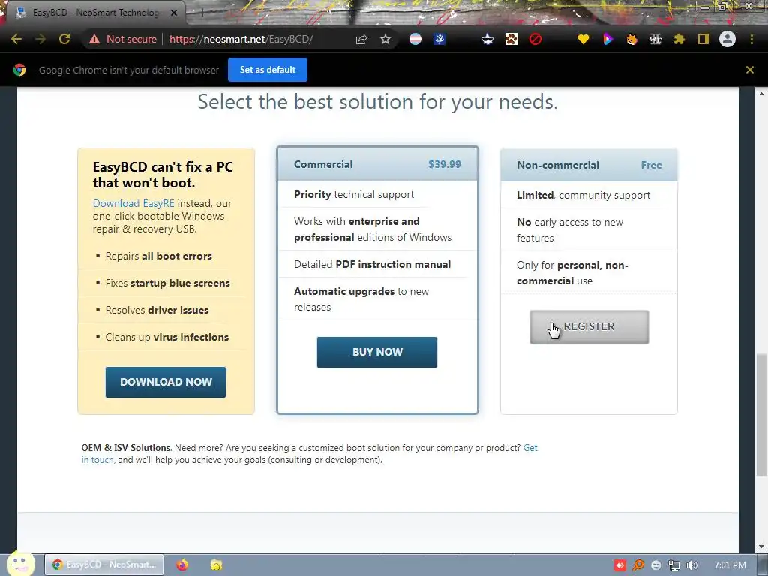Image resolution: width=768 pixels, height=576 pixels.
Task: Open the file manager folder in taskbar
Action: 217,565
